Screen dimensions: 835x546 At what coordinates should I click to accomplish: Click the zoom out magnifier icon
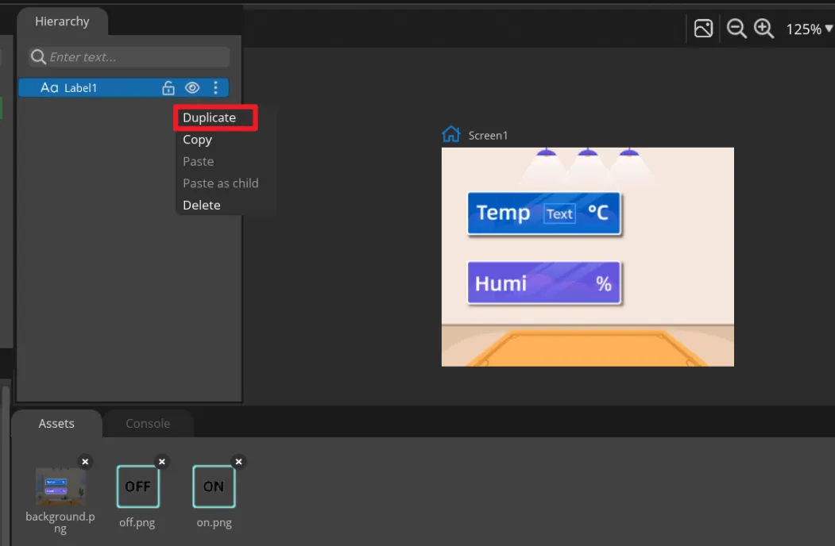(x=736, y=29)
